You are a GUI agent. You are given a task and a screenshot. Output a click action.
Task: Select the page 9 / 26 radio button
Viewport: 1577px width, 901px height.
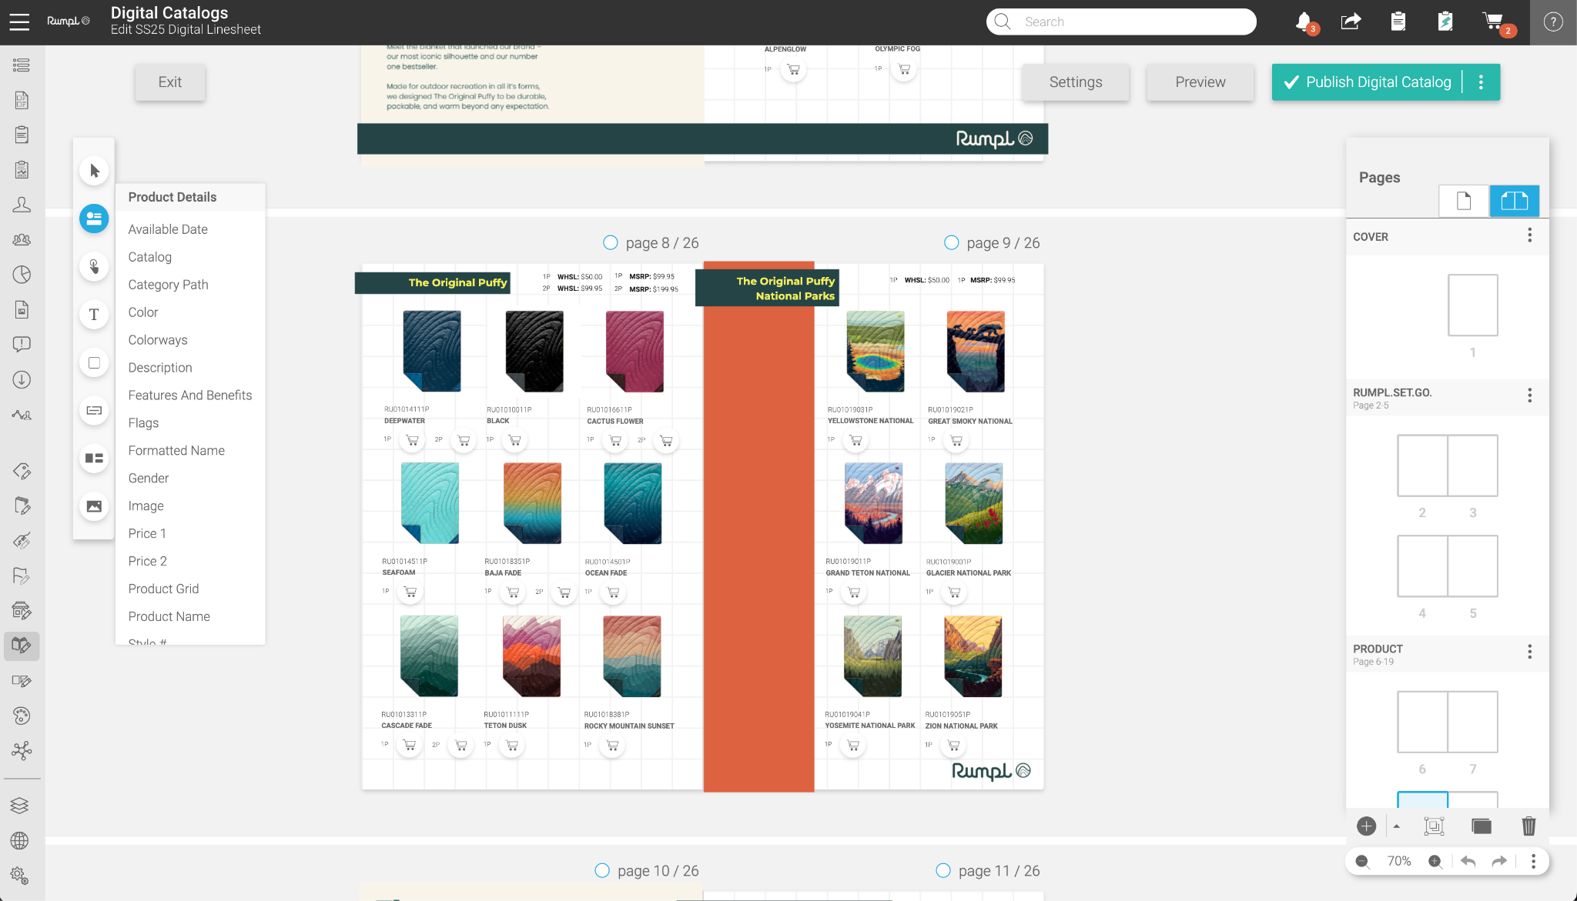coord(952,243)
